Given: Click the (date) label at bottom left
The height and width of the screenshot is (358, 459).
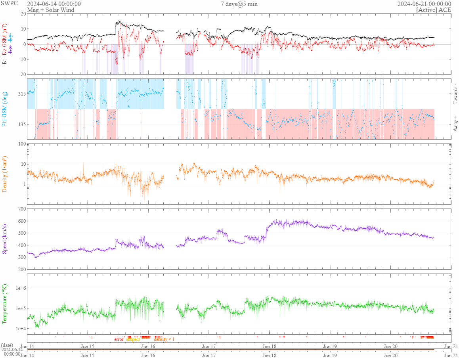Looking at the screenshot, I should [7, 346].
